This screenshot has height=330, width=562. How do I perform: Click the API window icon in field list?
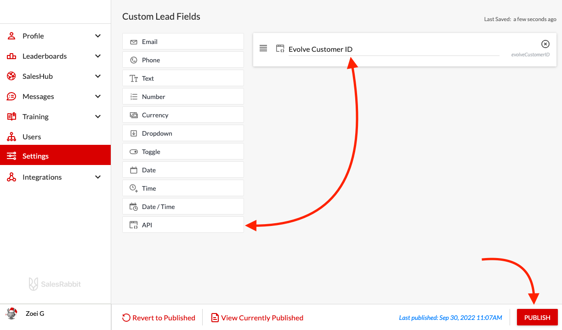pos(134,225)
